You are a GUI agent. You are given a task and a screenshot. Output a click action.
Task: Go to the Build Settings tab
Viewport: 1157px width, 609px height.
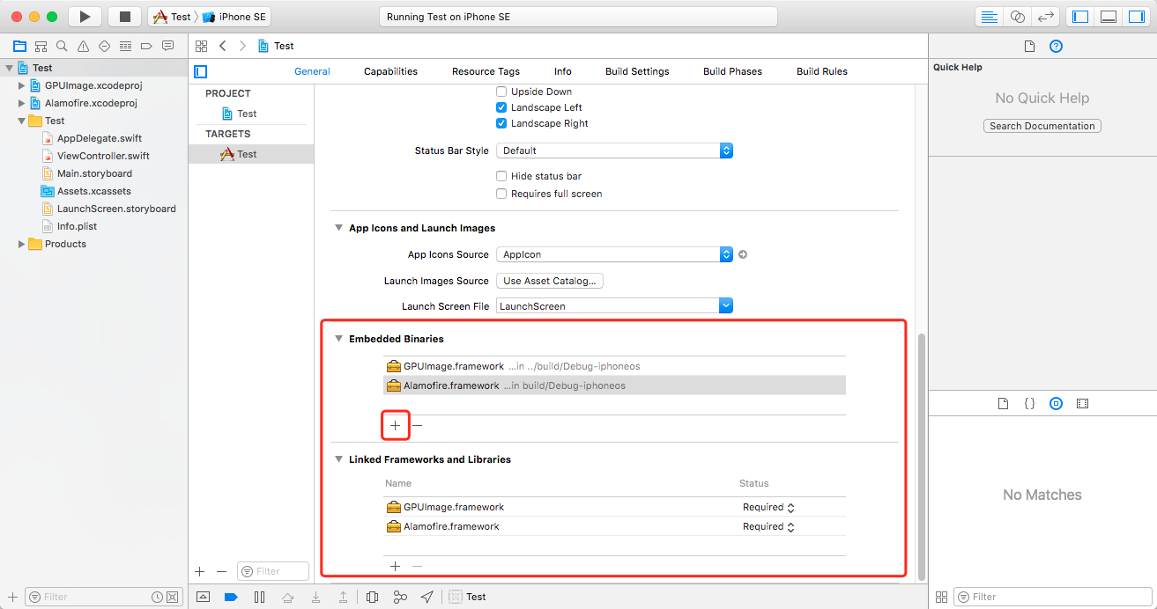(637, 71)
